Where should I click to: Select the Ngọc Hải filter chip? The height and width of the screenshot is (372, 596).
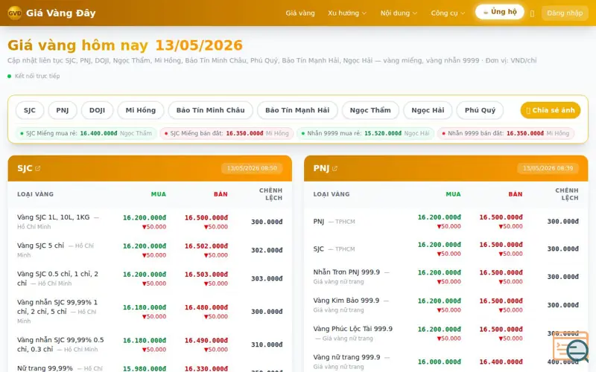point(428,110)
